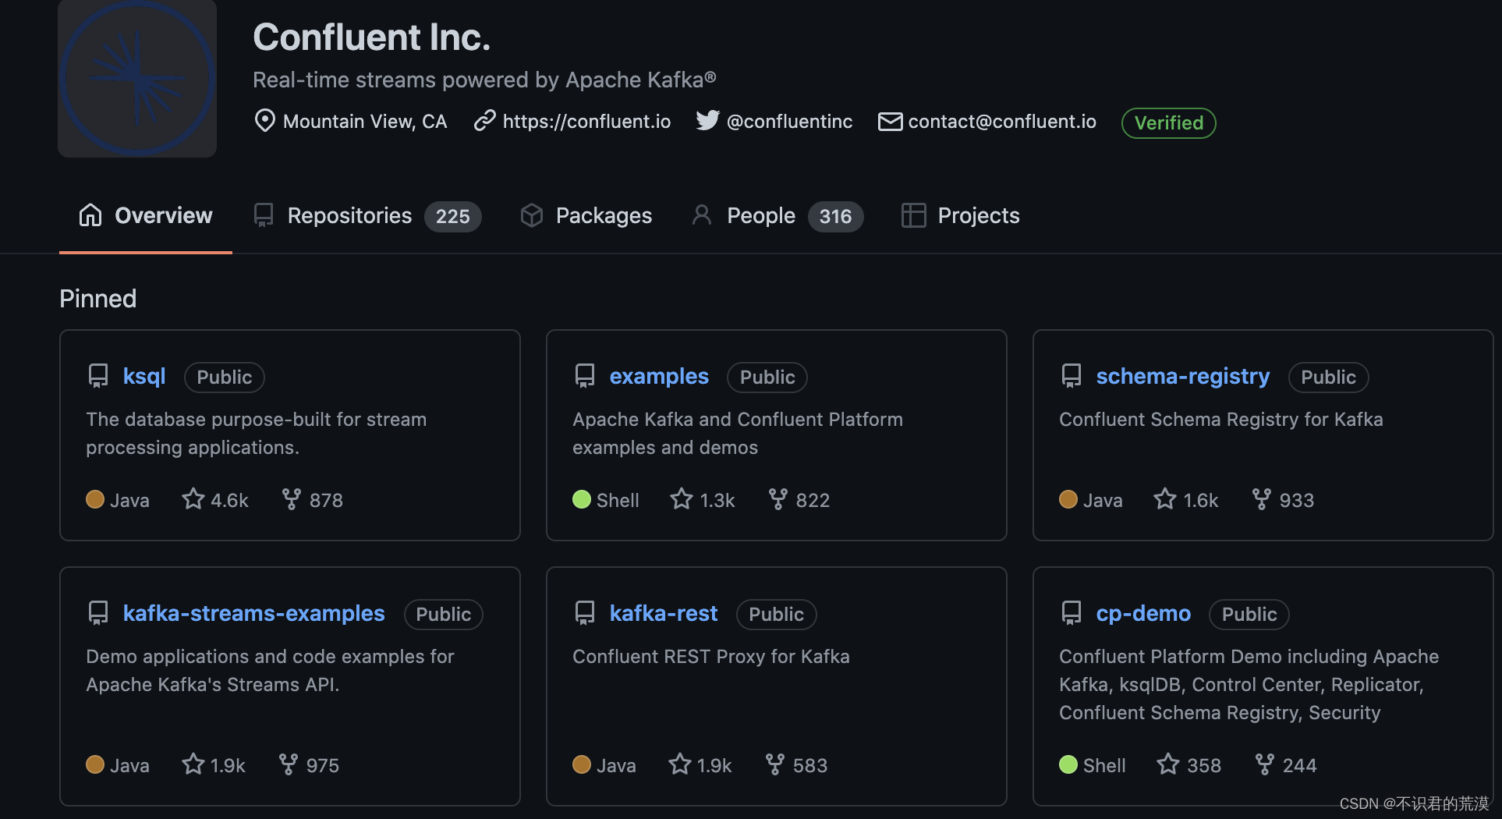This screenshot has width=1502, height=819.
Task: Click the Verified badge
Action: pyautogui.click(x=1168, y=123)
